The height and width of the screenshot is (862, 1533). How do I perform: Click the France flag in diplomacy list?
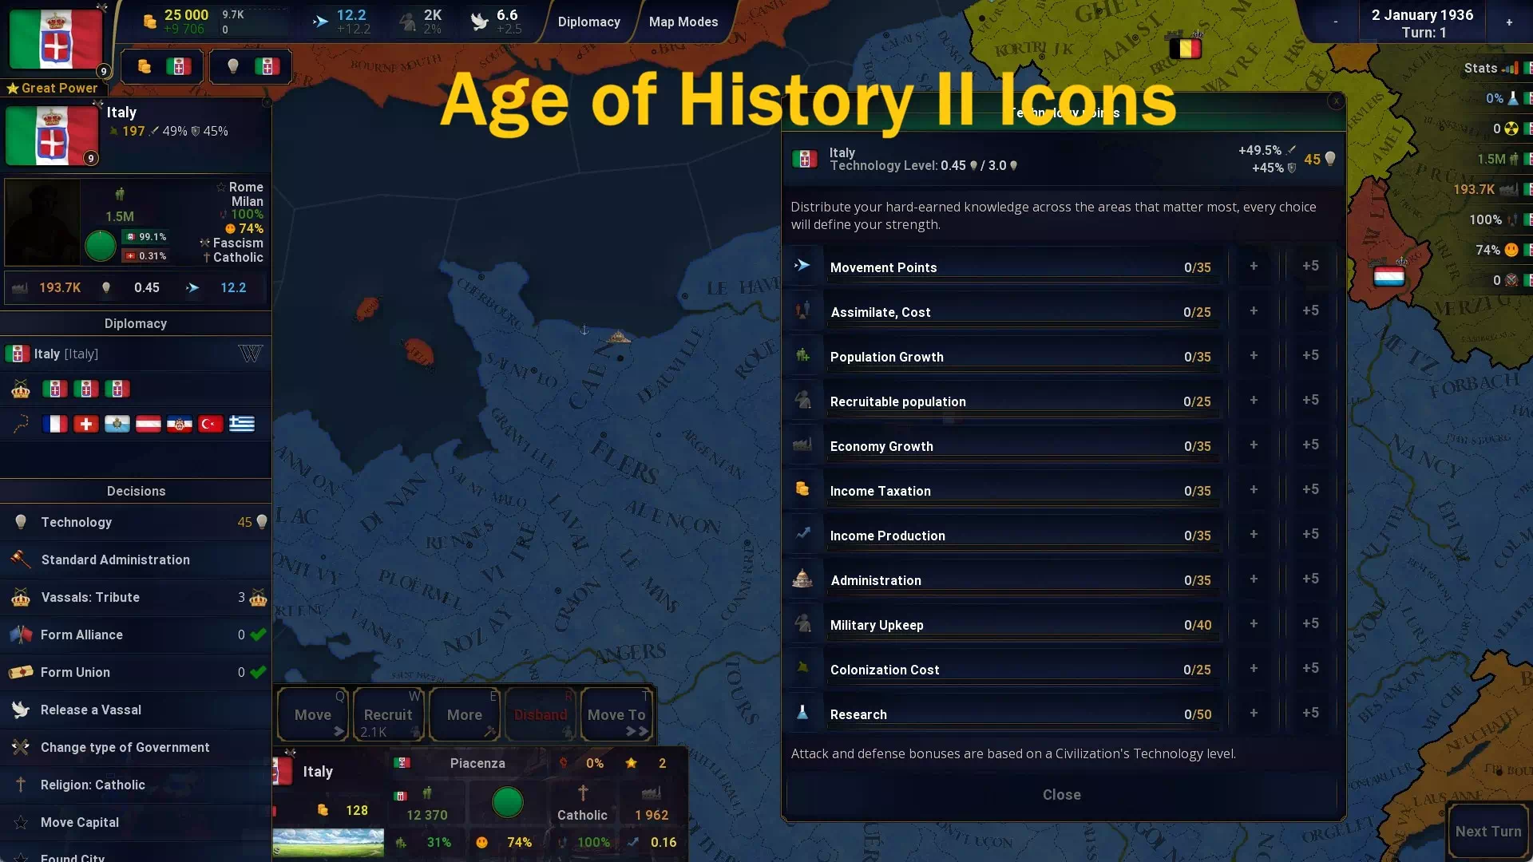[55, 424]
